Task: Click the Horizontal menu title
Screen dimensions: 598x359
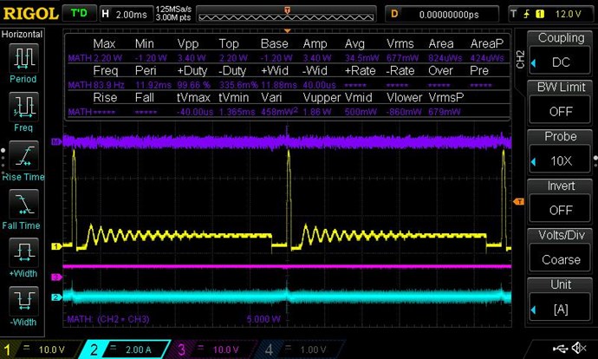Action: coord(23,35)
